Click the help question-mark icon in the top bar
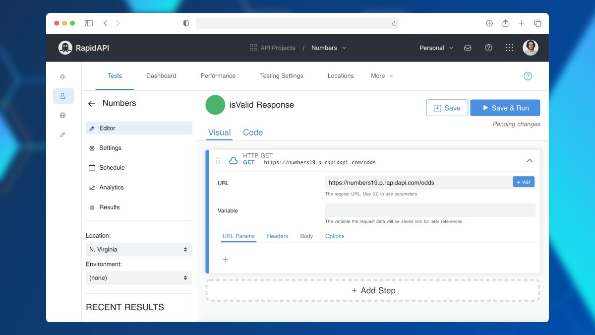 (488, 47)
